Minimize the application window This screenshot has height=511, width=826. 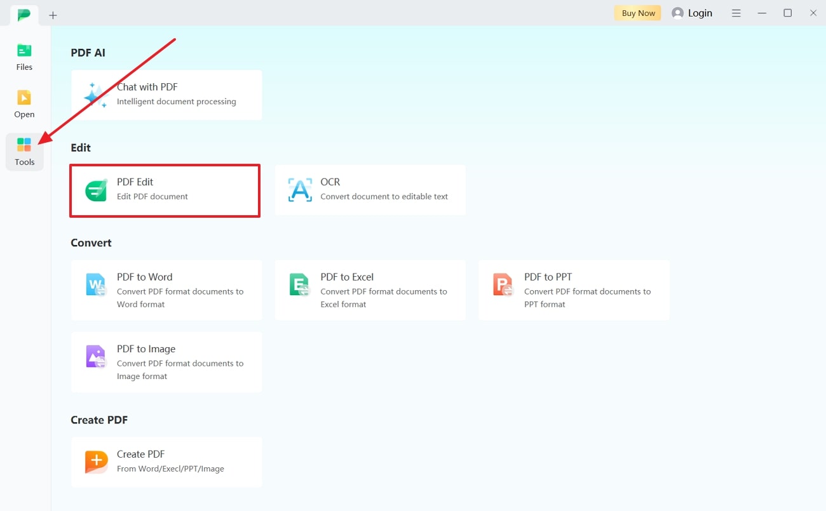tap(762, 13)
